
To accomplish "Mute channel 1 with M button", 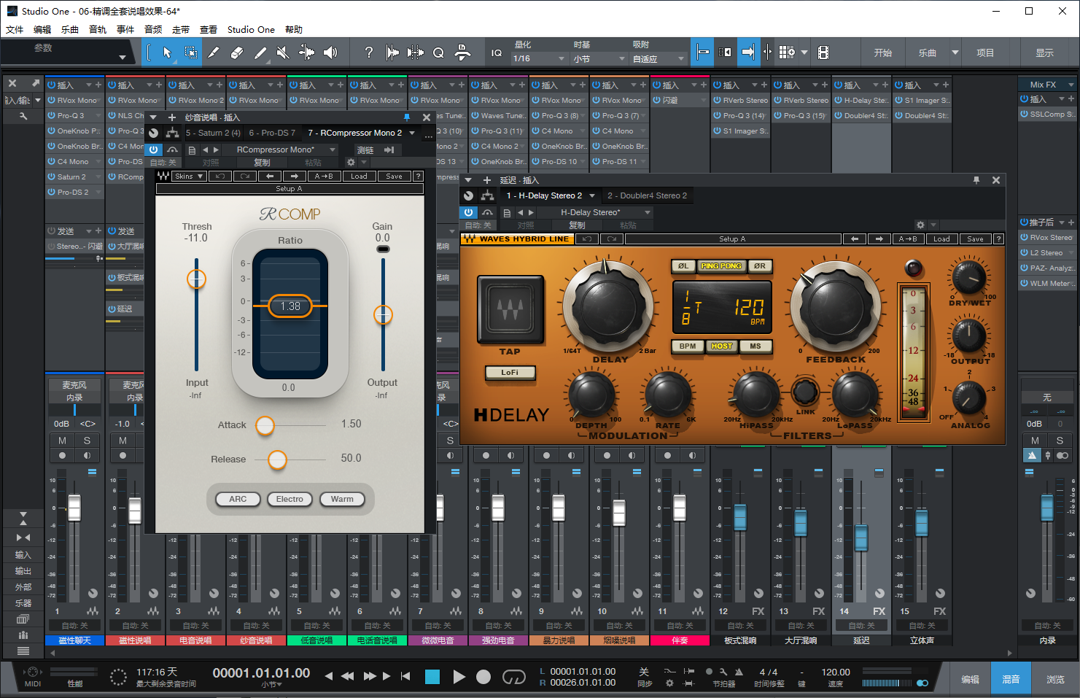I will (x=62, y=441).
